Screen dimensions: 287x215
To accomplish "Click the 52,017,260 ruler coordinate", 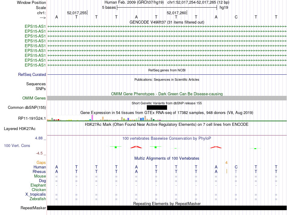I will tap(176, 13).
